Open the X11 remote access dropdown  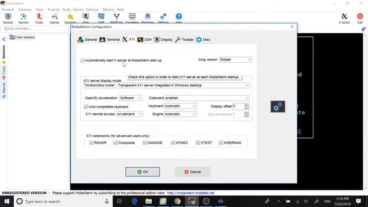tap(129, 114)
